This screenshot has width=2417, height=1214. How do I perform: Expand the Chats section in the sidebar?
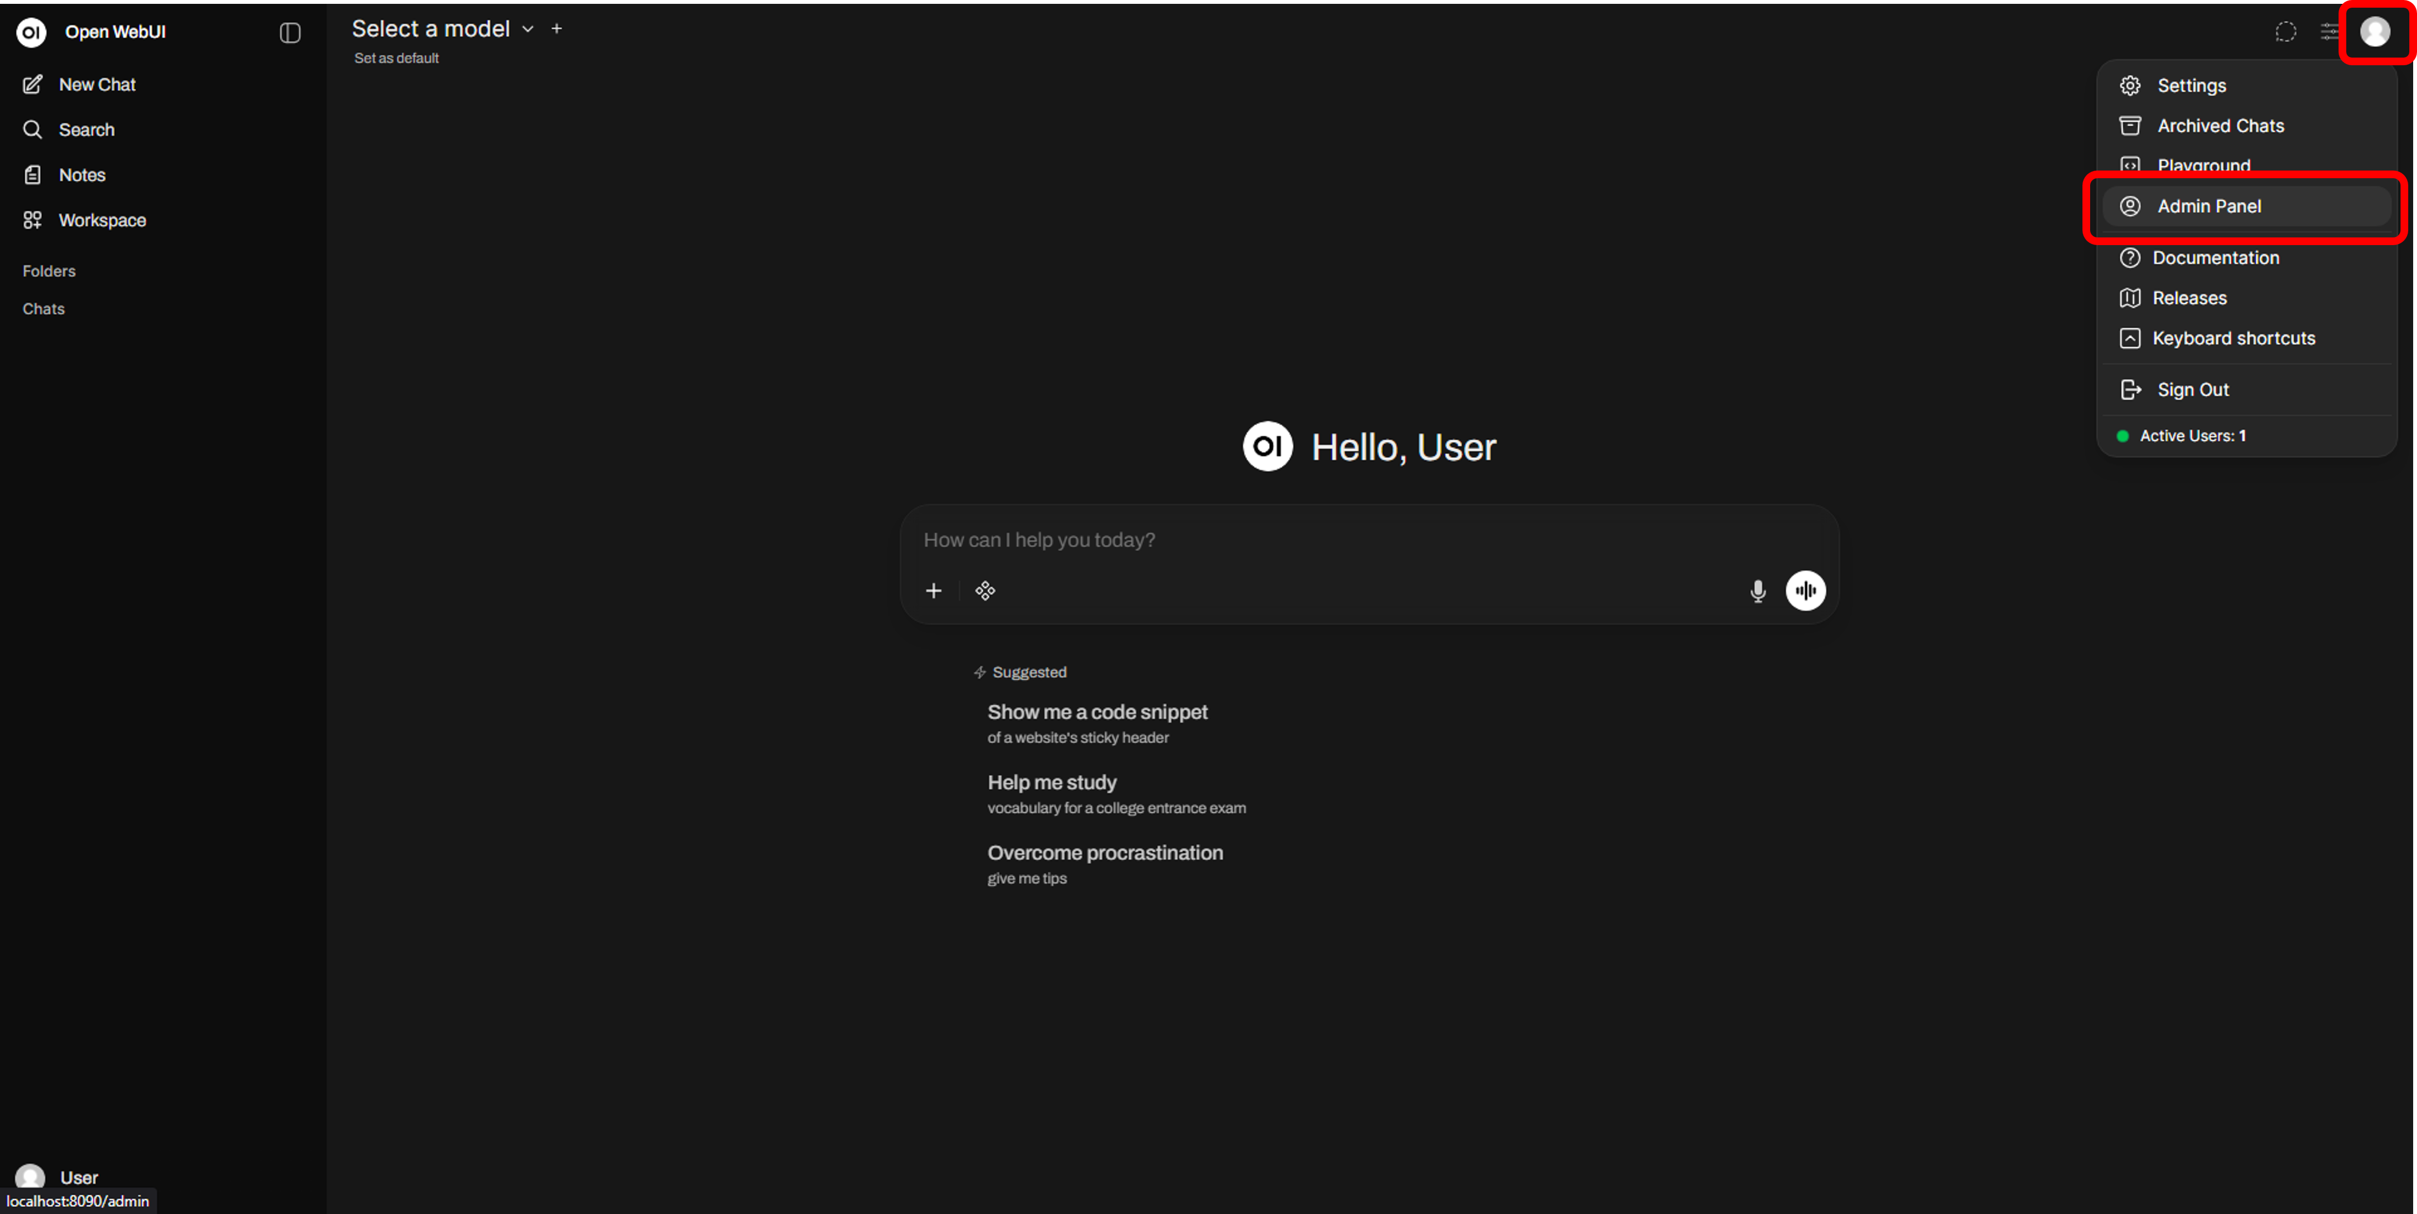[x=43, y=309]
